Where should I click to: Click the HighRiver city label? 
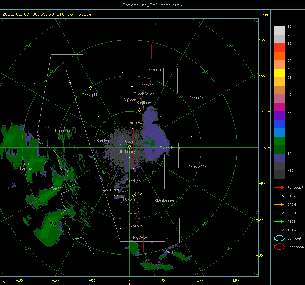click(x=141, y=238)
